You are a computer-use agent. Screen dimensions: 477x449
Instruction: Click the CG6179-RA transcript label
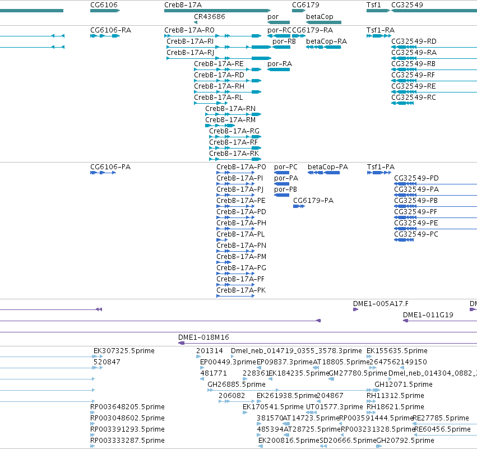312,30
